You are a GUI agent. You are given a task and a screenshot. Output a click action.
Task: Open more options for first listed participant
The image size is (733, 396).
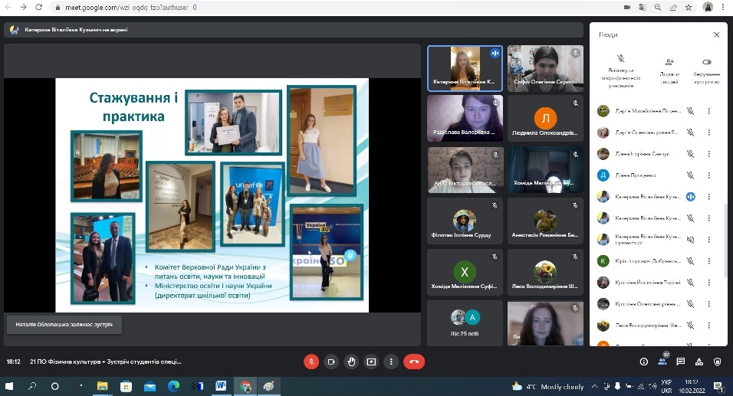point(708,110)
